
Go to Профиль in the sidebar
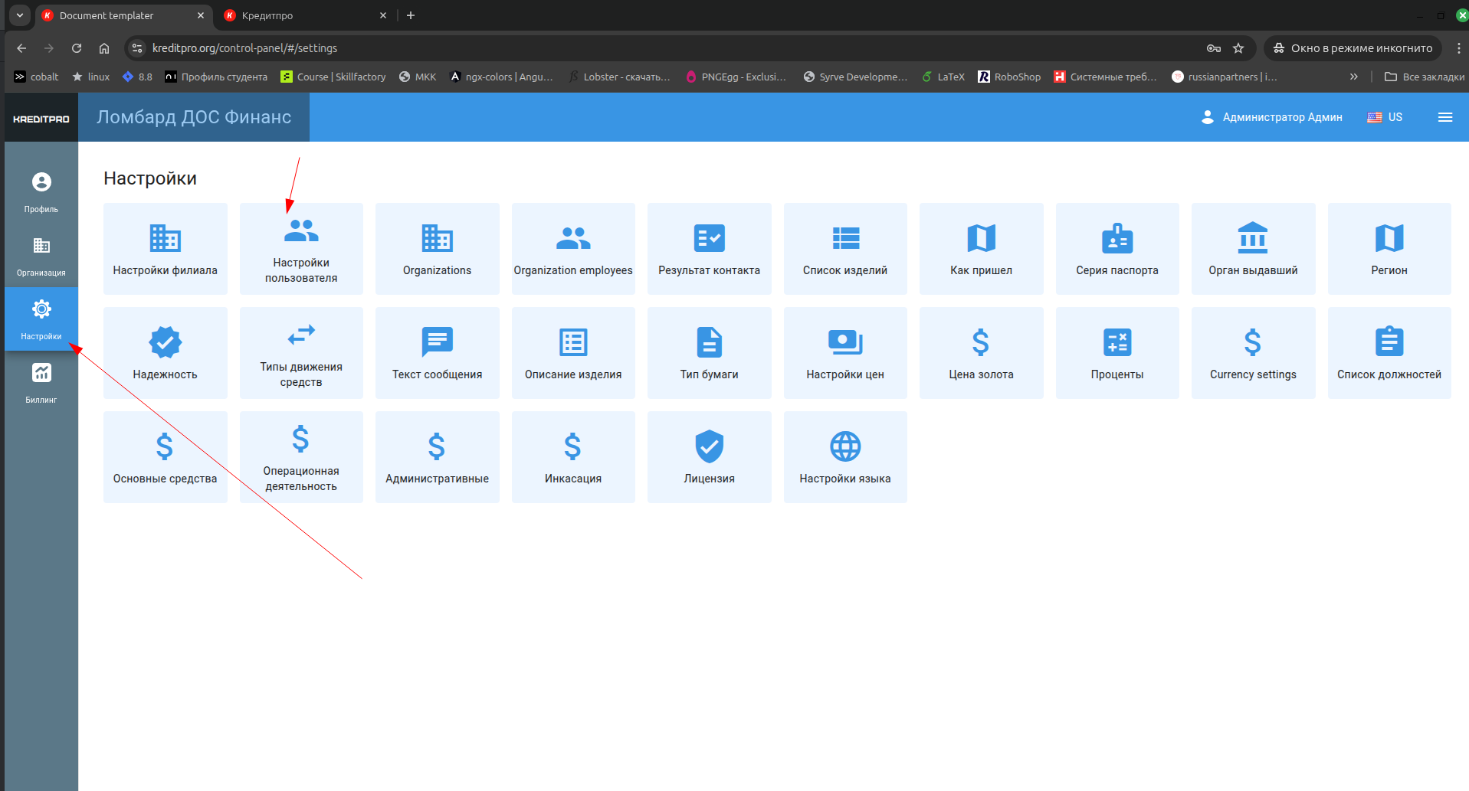pyautogui.click(x=41, y=192)
